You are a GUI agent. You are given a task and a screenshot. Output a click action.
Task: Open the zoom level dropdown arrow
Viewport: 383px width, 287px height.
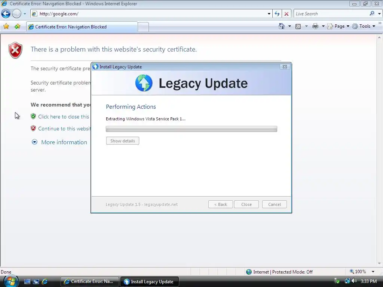point(373,272)
